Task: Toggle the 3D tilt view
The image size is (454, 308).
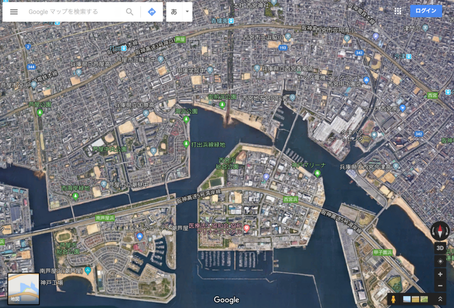Action: tap(440, 248)
